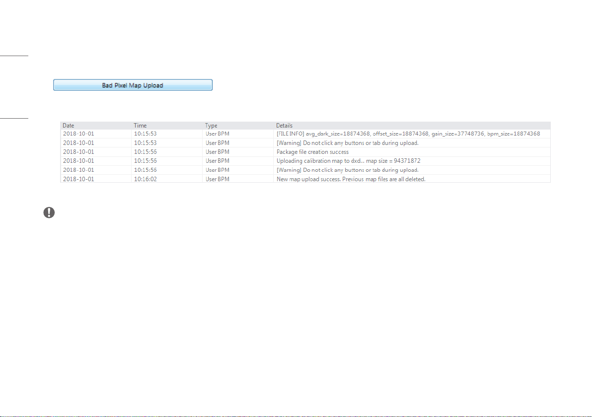Sort the log by the Date column header

(x=69, y=125)
